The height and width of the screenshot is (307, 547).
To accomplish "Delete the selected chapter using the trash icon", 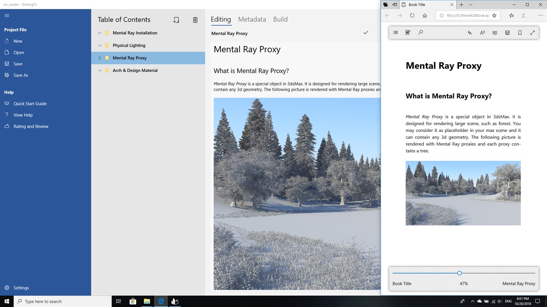I will [x=195, y=20].
